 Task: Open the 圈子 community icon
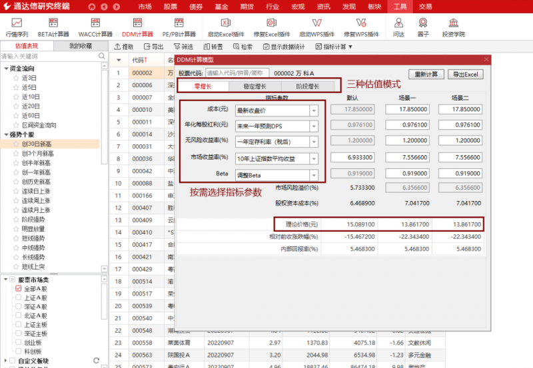click(x=423, y=27)
